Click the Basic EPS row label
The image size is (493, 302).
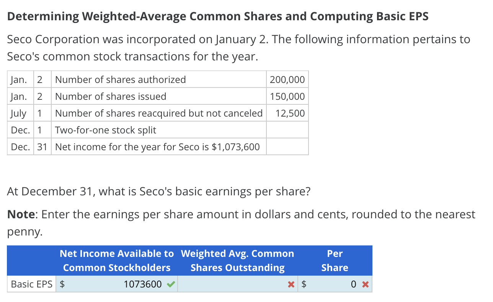[x=31, y=284]
